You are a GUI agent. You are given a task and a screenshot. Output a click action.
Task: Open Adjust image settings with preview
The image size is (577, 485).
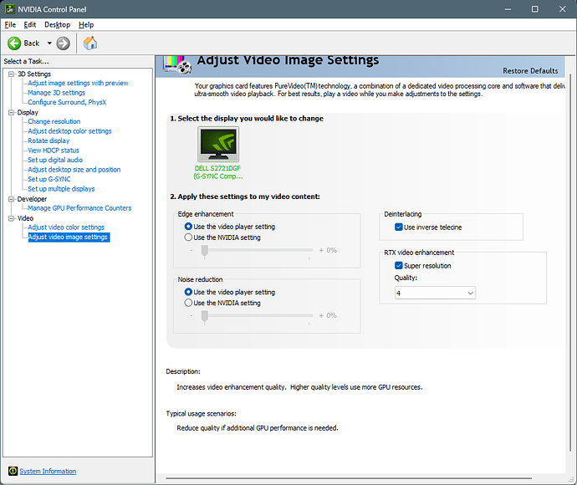coord(78,83)
